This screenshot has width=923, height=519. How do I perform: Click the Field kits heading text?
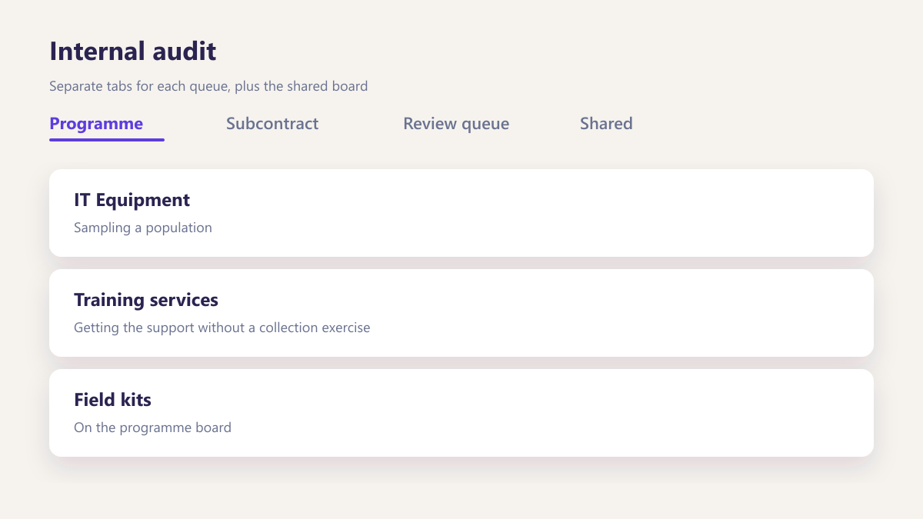(x=112, y=400)
